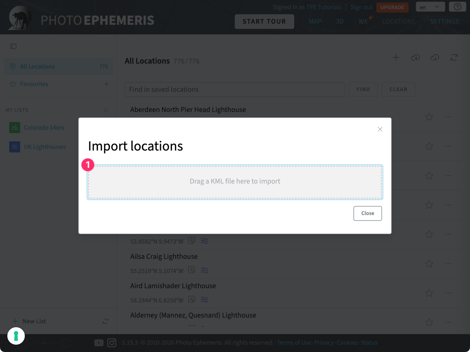Image resolution: width=470 pixels, height=352 pixels.
Task: Select Alderney (Mannez, Quesnard) Lighthouse entry
Action: (x=193, y=315)
